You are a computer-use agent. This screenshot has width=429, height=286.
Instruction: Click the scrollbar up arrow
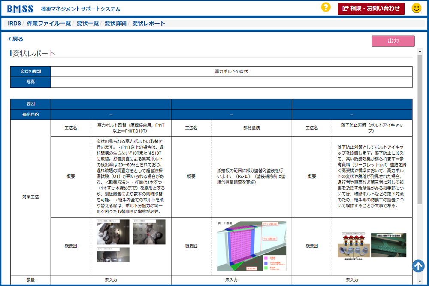[420, 51]
